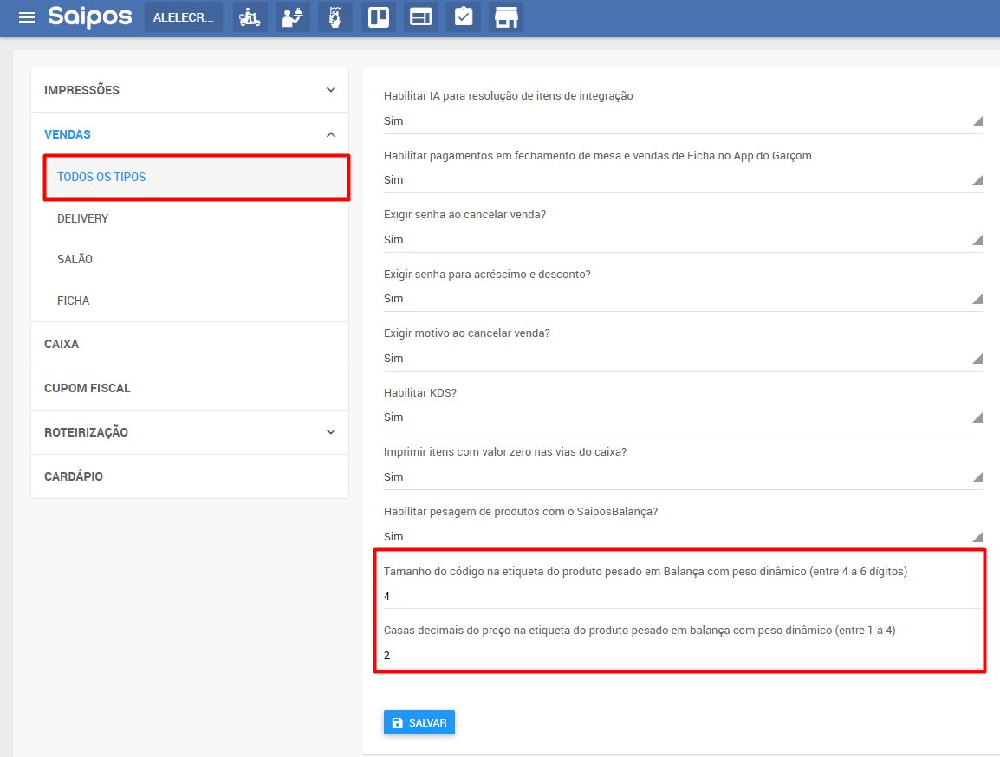Click the SALVAR button
Screen dimensions: 1000x757
coord(419,722)
